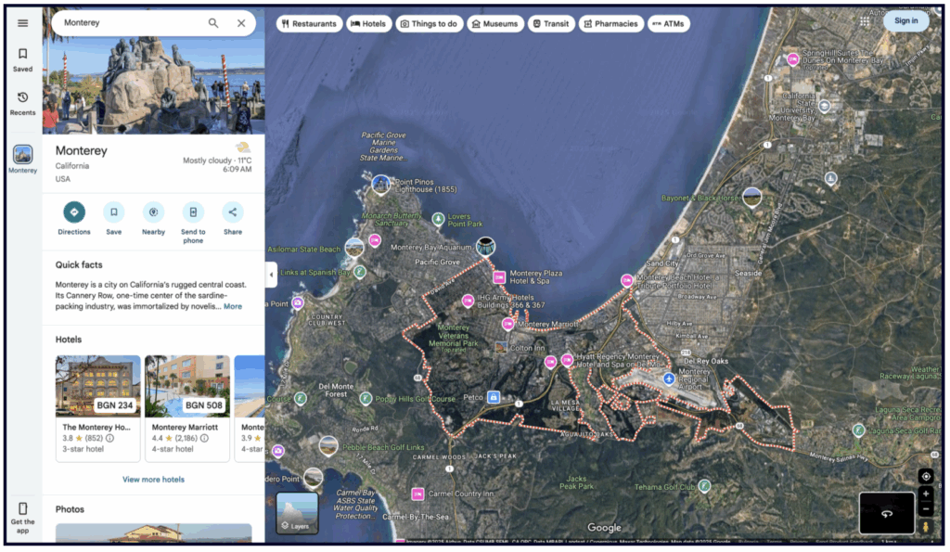Toggle the Layers map view
This screenshot has height=552, width=950.
tap(297, 513)
